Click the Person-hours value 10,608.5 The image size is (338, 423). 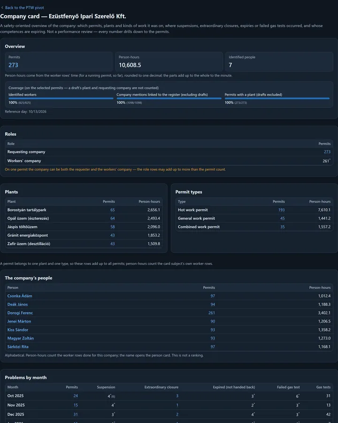point(130,65)
